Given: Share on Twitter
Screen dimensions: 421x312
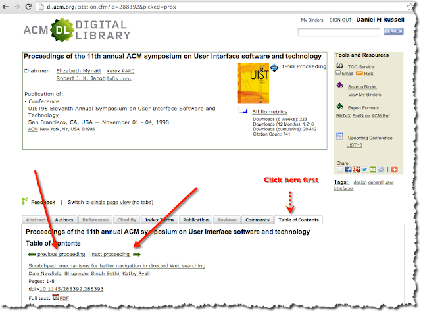Looking at the screenshot, I should point(364,170).
